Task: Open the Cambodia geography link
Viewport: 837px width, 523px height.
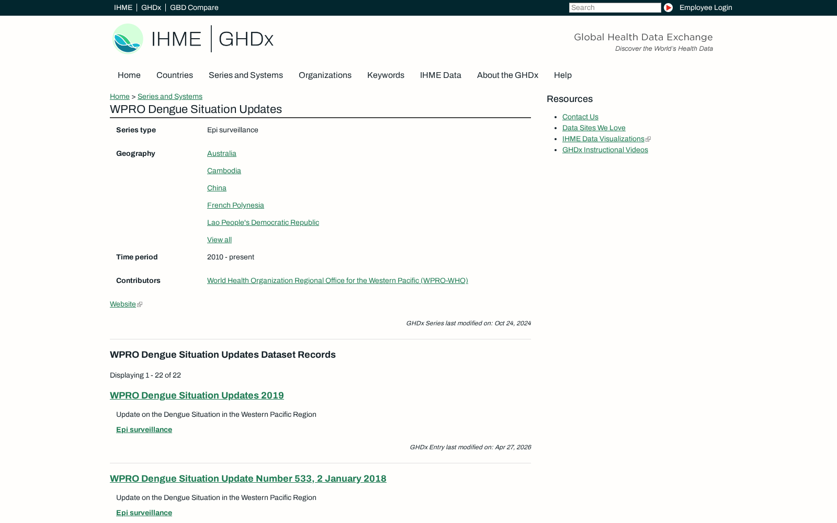Action: click(224, 171)
